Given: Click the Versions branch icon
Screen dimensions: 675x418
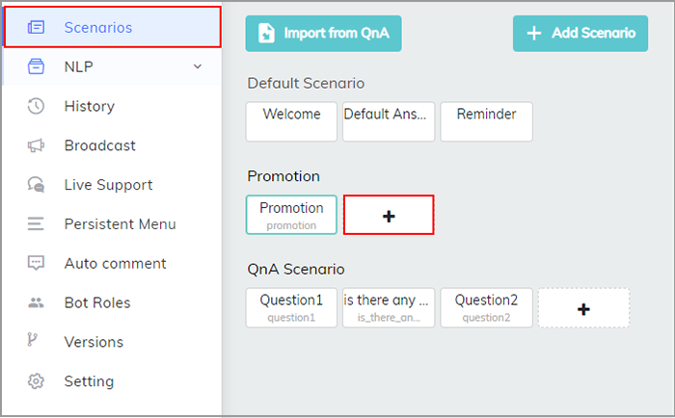Looking at the screenshot, I should tap(32, 340).
